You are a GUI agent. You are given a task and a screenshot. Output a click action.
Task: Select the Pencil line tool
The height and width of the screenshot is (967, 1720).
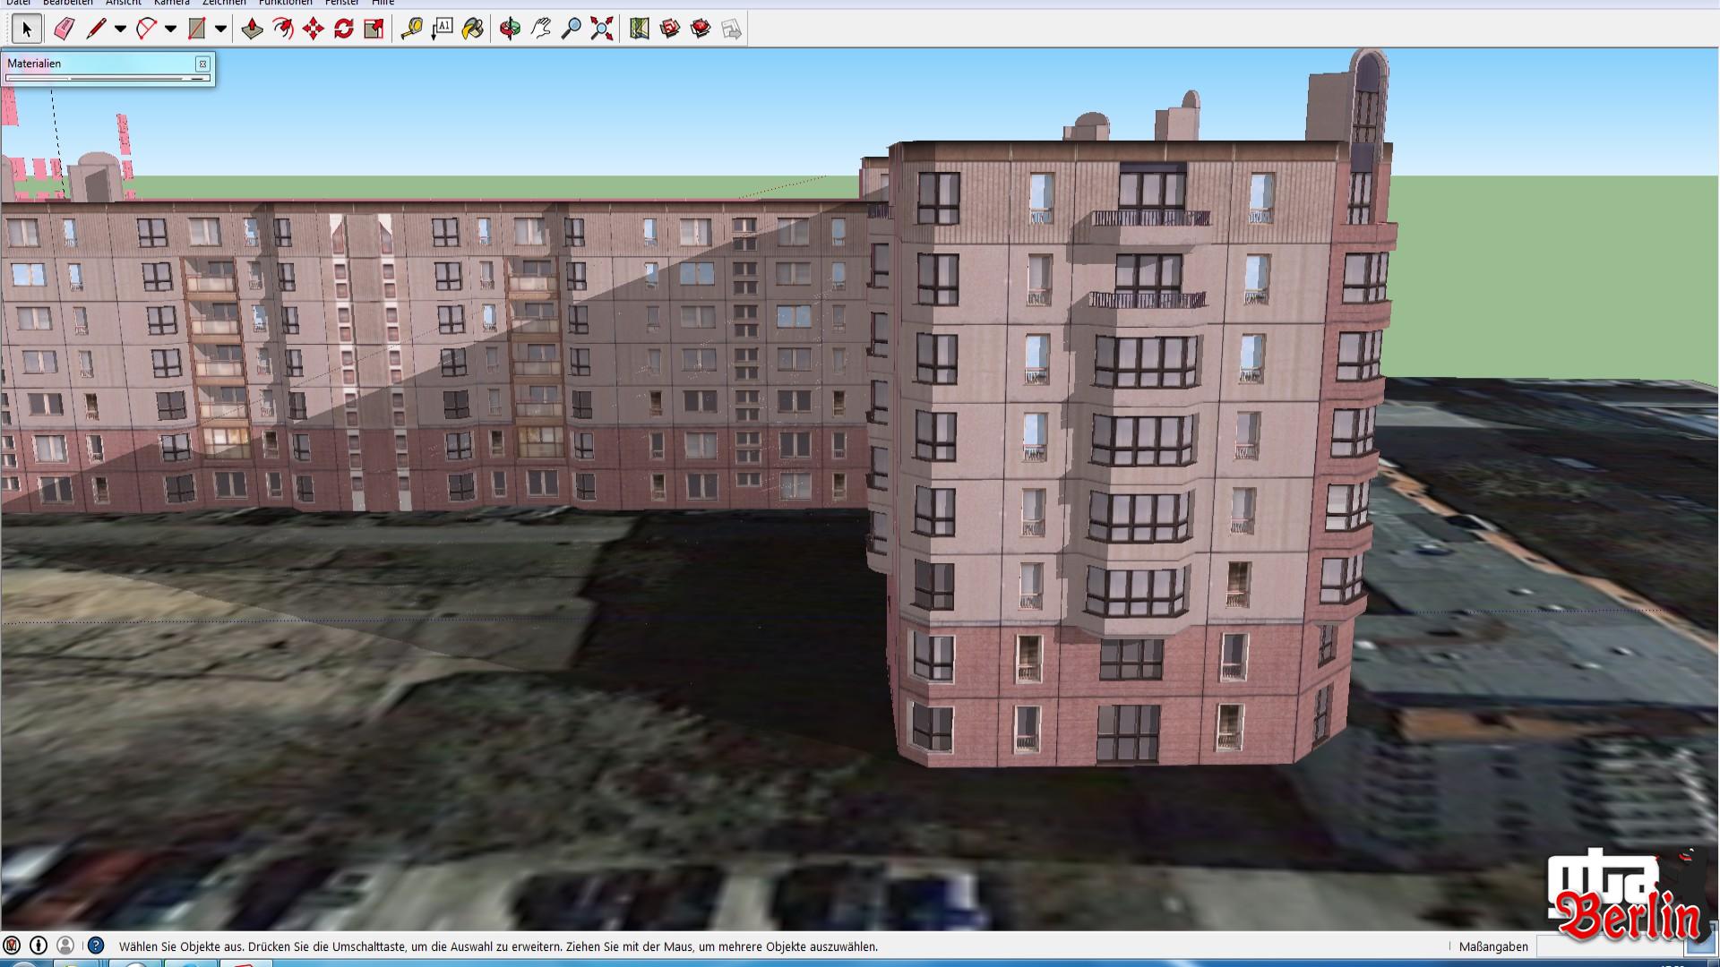pos(95,30)
